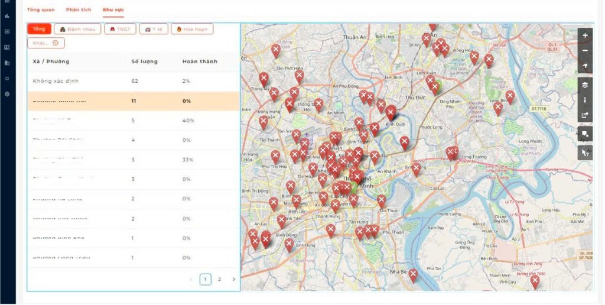Switch to the Tổng quan tab
Viewport: 605px width, 305px height.
(x=41, y=10)
